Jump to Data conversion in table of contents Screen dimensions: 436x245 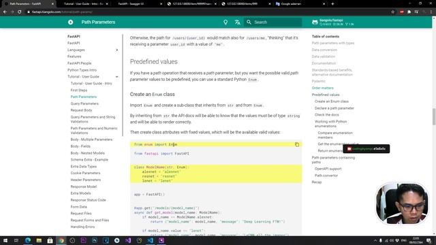(x=324, y=50)
